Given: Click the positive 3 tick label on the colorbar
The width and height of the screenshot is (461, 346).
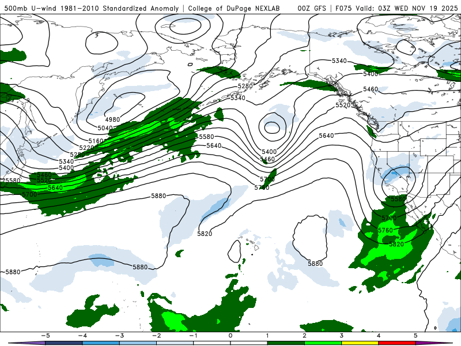Looking at the screenshot, I should click(342, 336).
